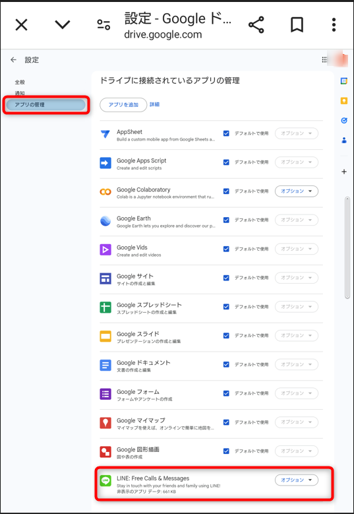Screen dimensions: 354x514
Task: Toggle default use for Google スプレッドシート
Action: [226, 307]
